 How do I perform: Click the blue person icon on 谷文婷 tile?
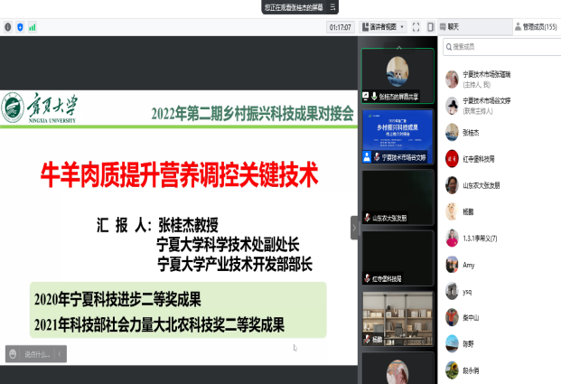coord(367,156)
